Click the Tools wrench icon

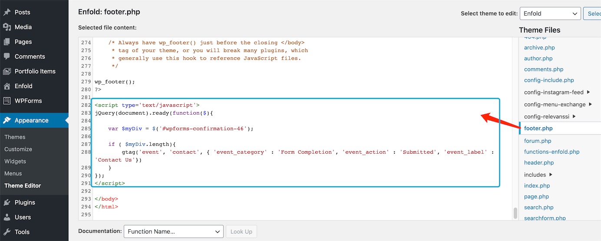tap(7, 232)
